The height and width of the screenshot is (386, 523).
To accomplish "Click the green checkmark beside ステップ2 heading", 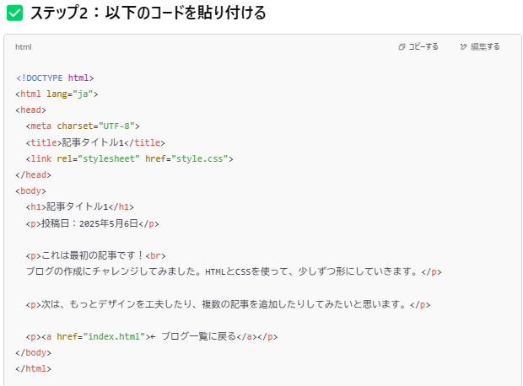I will pos(14,13).
